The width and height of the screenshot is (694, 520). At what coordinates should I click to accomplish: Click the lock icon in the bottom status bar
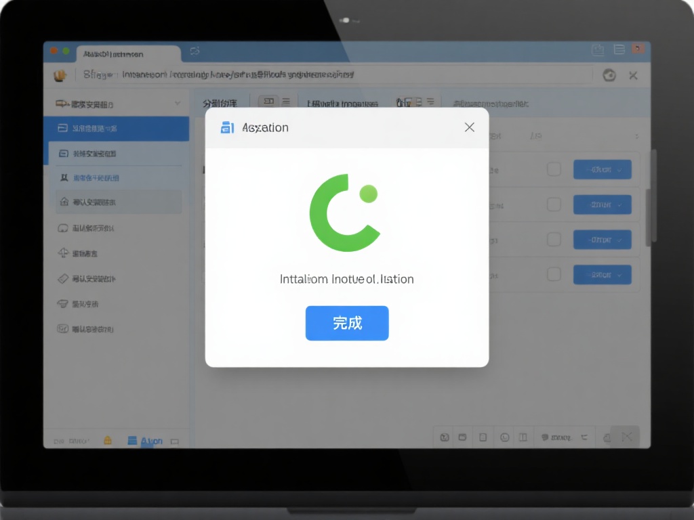coord(107,440)
